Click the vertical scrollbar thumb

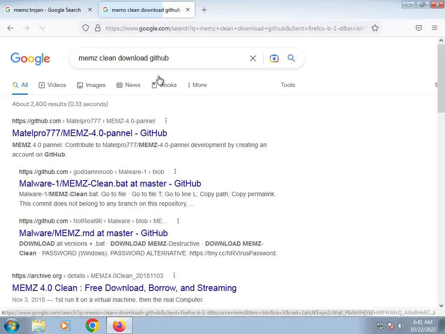(441, 78)
